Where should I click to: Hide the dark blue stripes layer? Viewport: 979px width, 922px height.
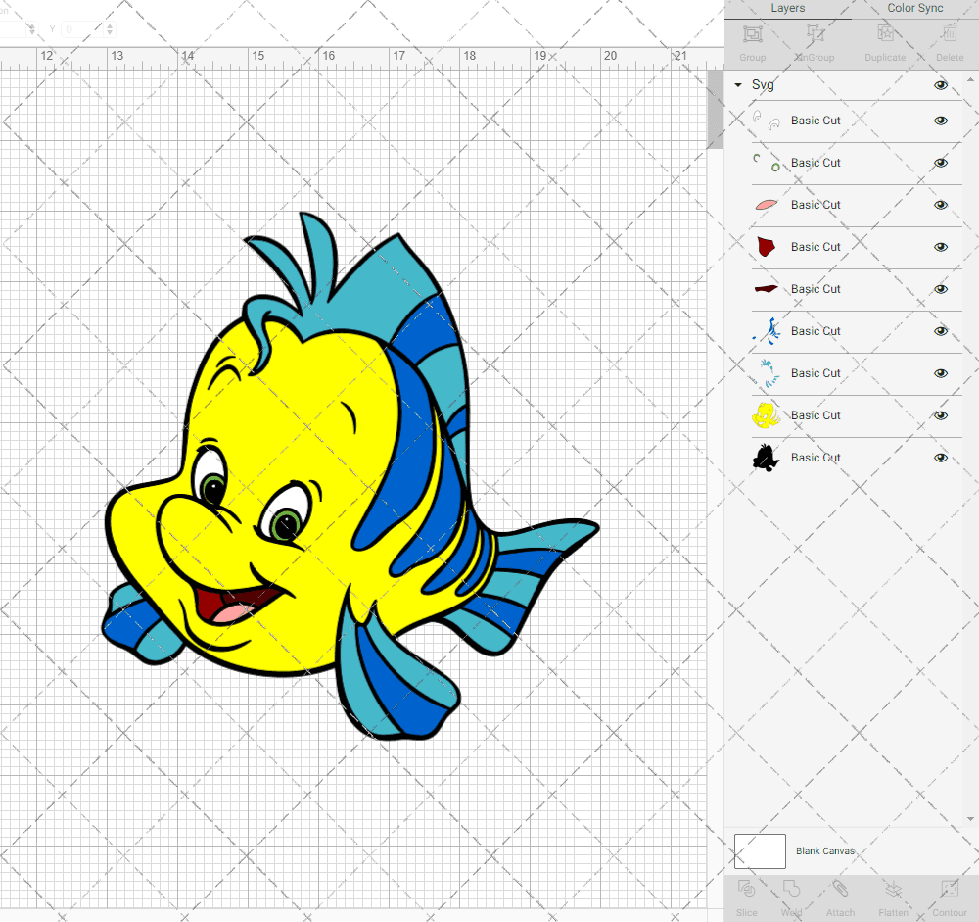(x=941, y=331)
